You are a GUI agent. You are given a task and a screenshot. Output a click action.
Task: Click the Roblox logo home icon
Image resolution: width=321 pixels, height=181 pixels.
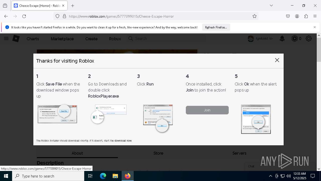[x=16, y=38]
